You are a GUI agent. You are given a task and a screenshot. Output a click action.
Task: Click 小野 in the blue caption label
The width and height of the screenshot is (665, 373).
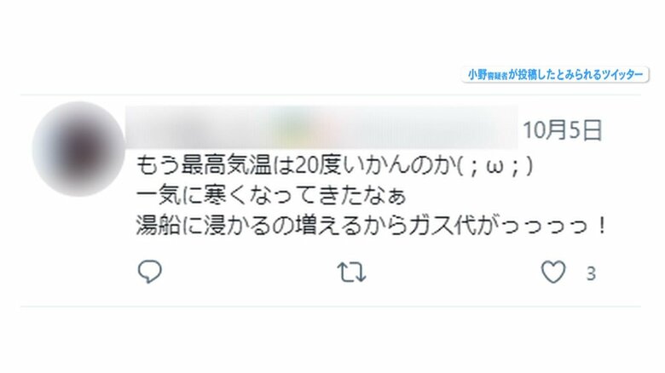coord(477,75)
